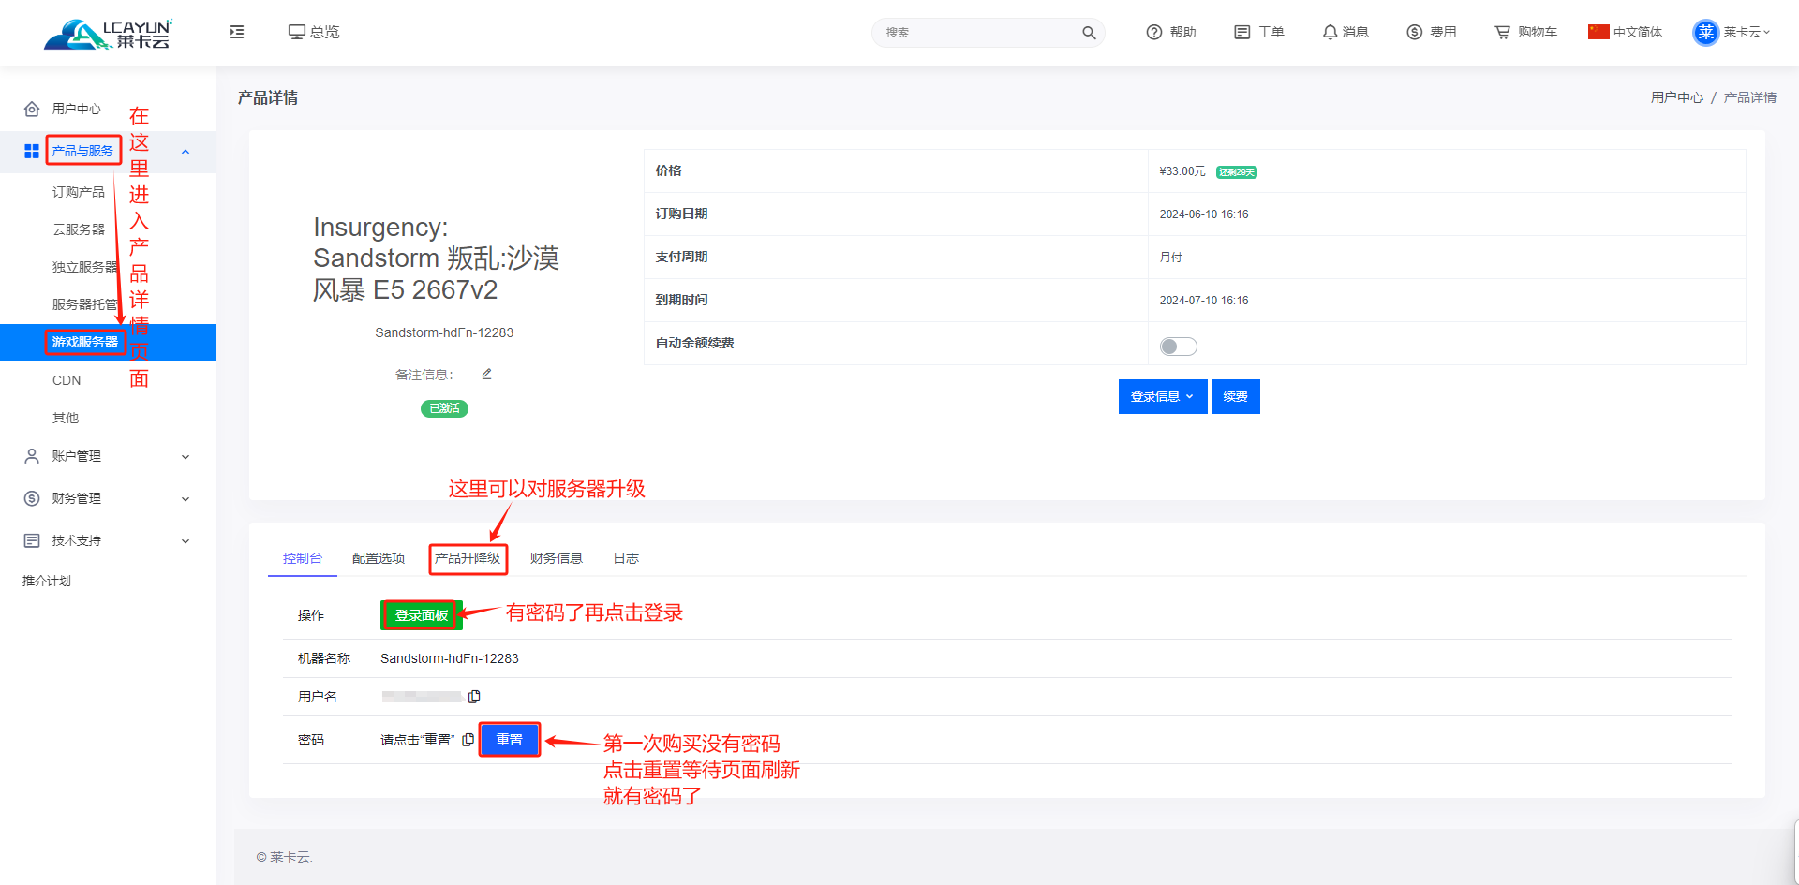
Task: Switch to 日志 tab
Action: [x=626, y=558]
